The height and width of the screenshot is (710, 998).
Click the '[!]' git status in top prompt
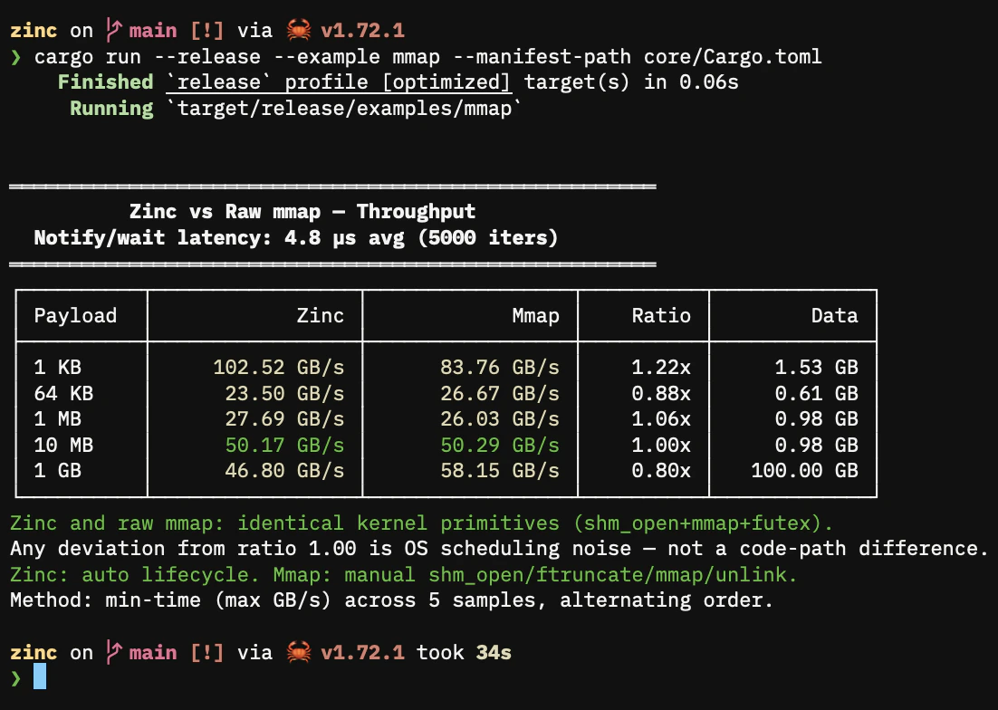coord(207,30)
